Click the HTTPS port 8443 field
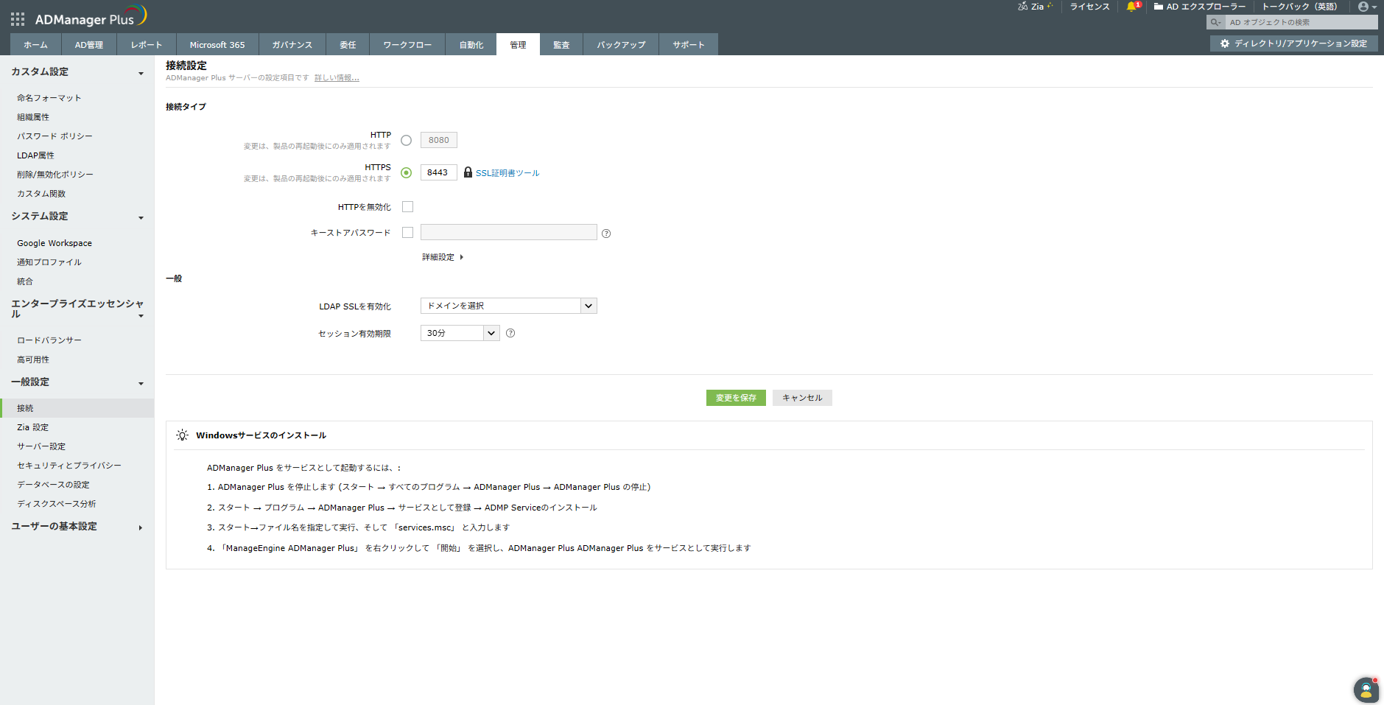1384x705 pixels. coord(439,172)
